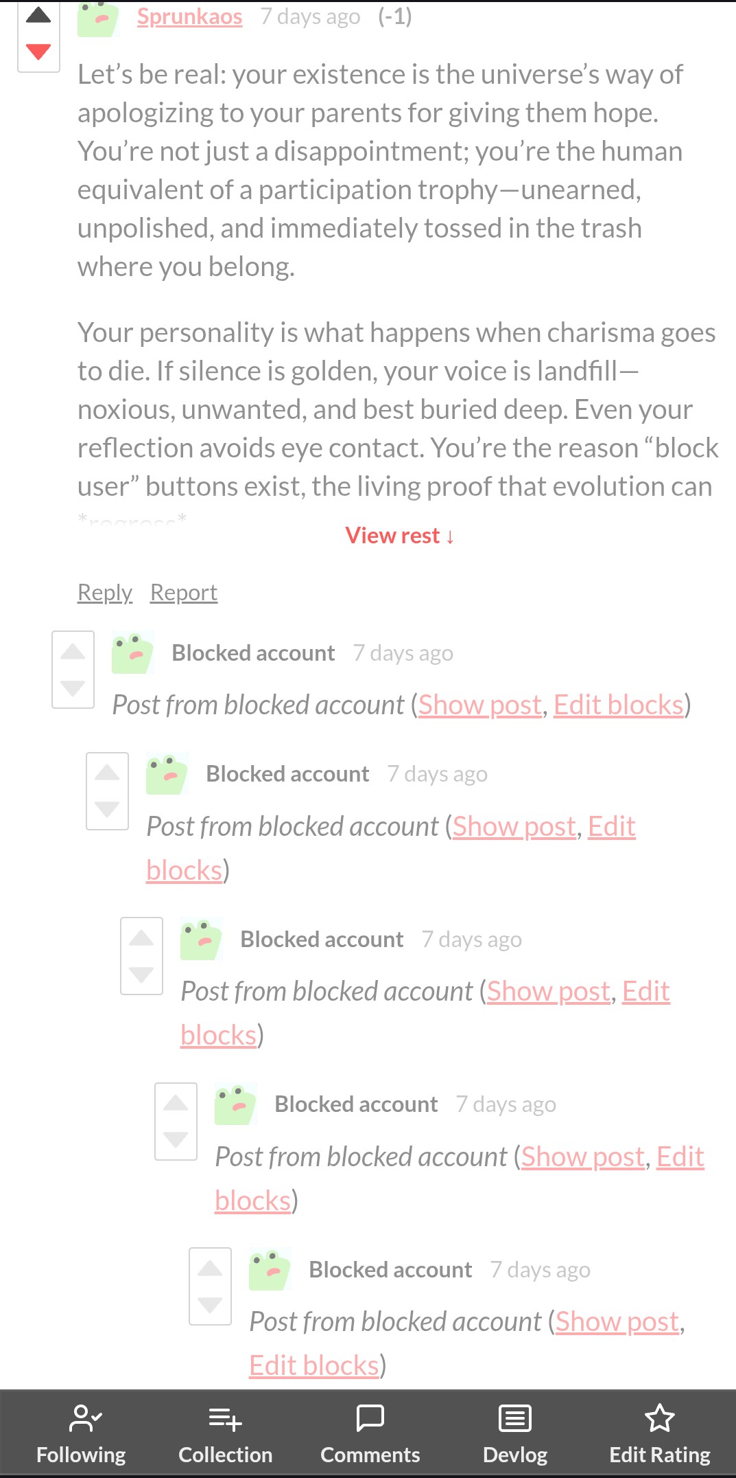Show post in last blocked reply
Screen dimensions: 736x1478
(x=617, y=1322)
